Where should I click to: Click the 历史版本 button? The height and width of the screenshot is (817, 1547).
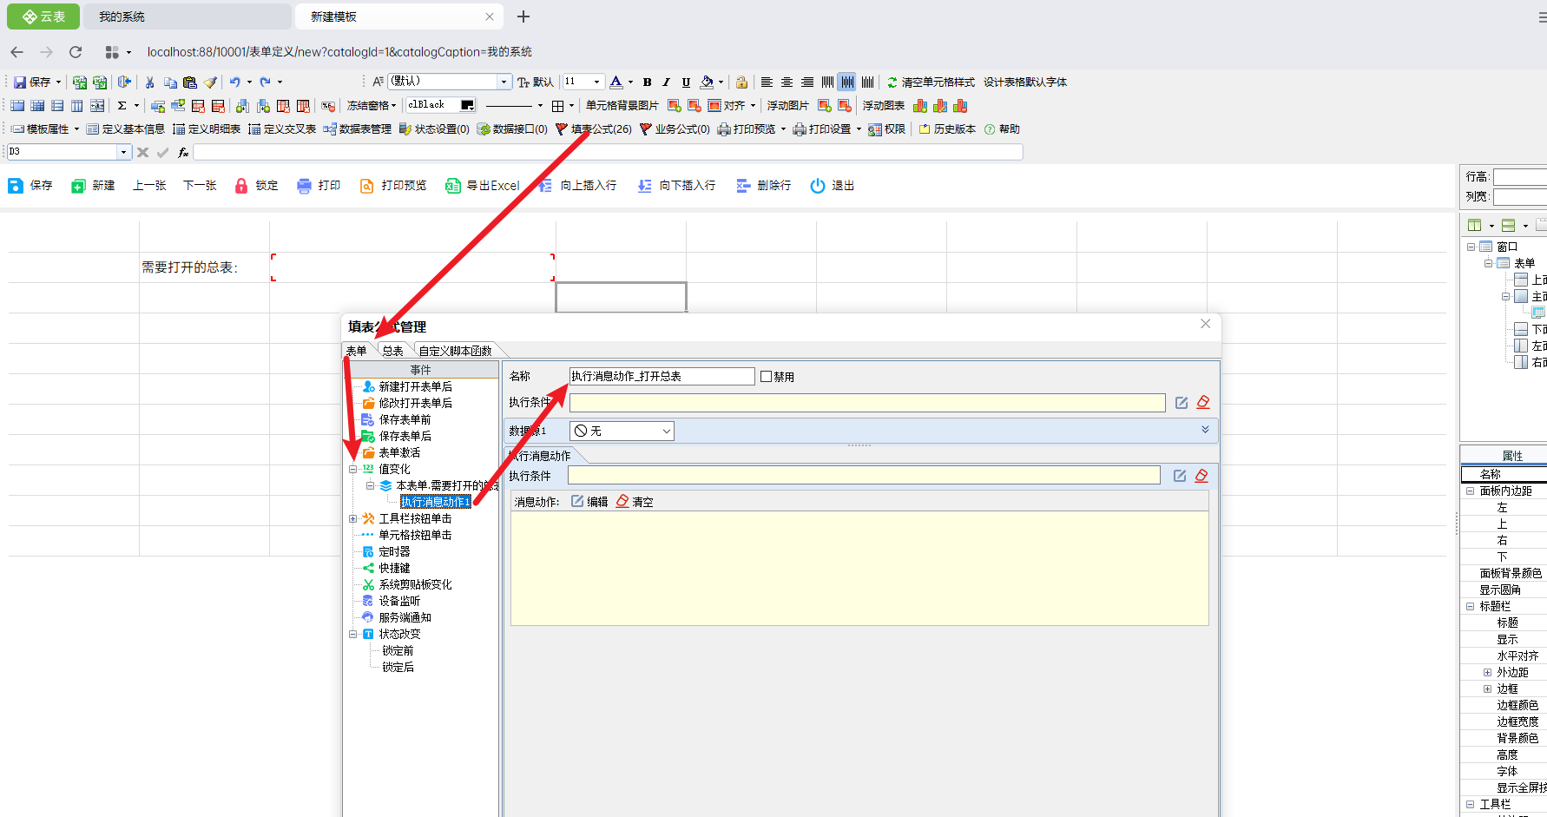[x=948, y=129]
